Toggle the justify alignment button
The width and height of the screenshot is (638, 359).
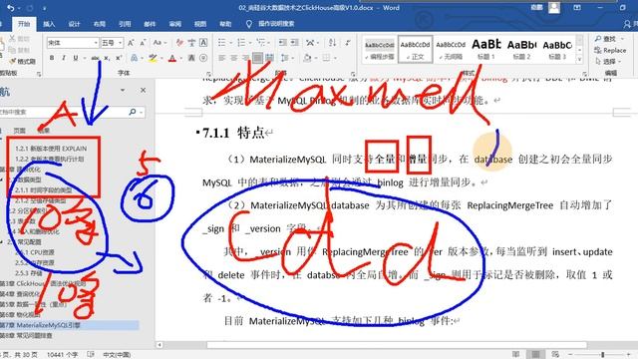coord(257,58)
